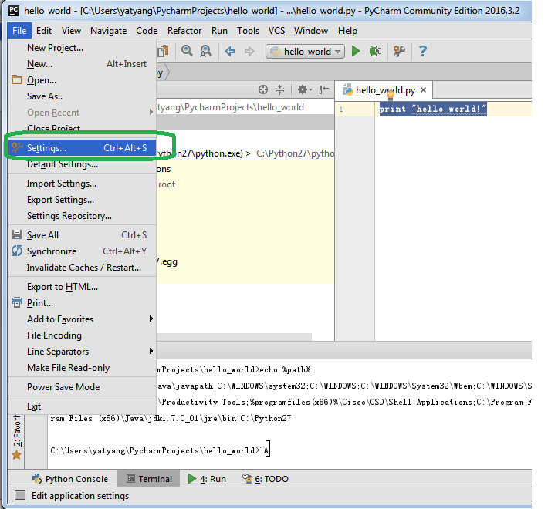Toggle Make File Read-only

point(82,368)
